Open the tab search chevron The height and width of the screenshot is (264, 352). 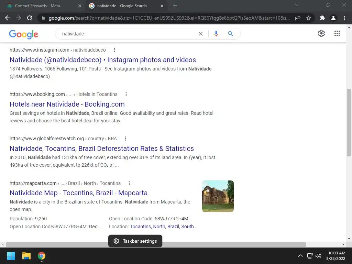[297, 5]
